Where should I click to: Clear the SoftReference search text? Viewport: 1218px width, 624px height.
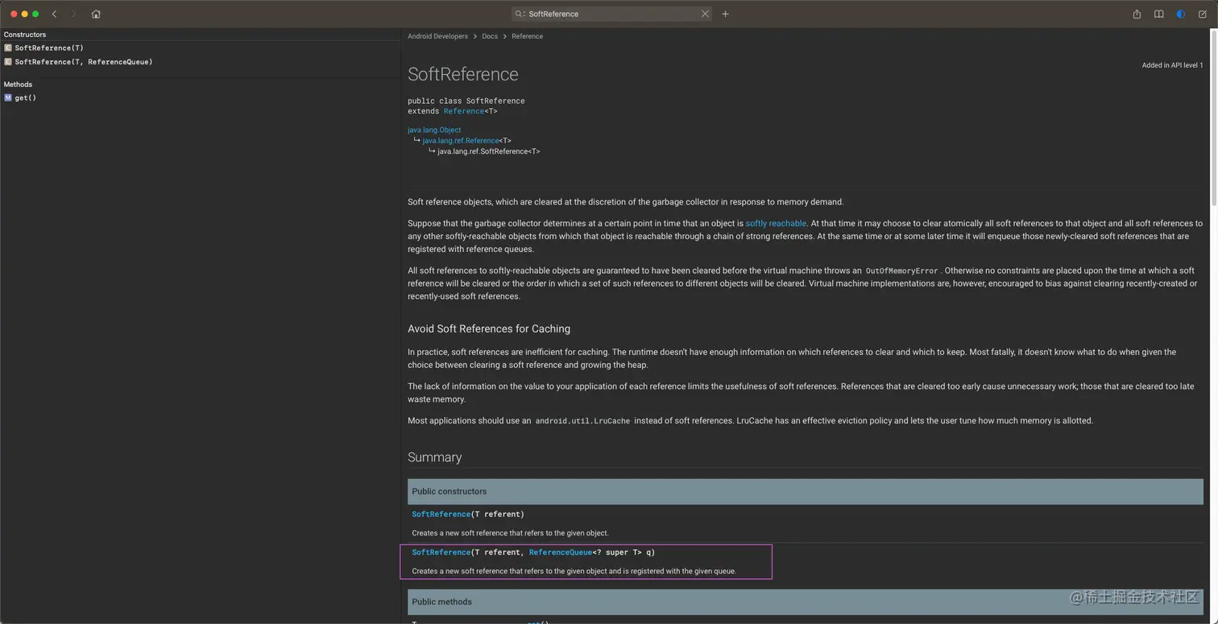click(x=705, y=14)
